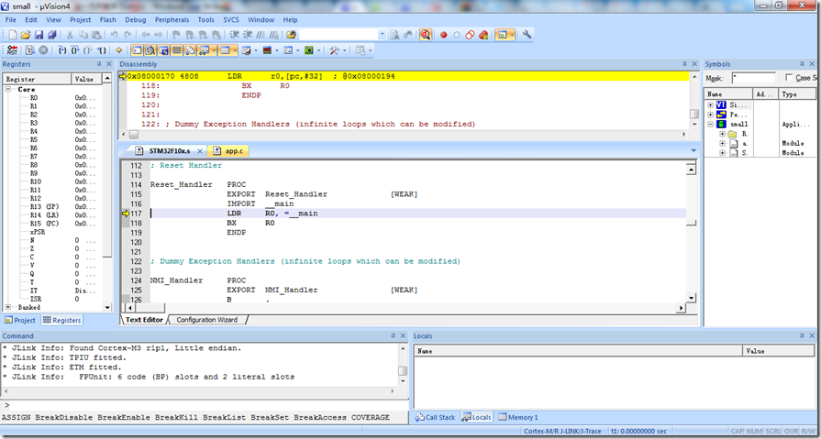Pin the Registers panel
Screen dimensions: 821x439
pyautogui.click(x=99, y=64)
